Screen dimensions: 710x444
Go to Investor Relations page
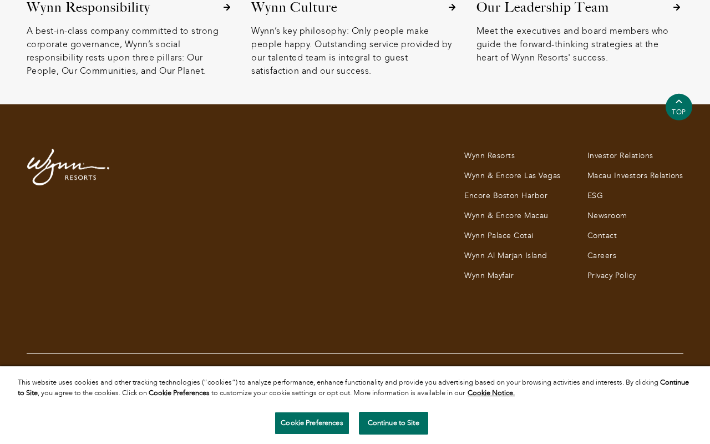tap(620, 156)
